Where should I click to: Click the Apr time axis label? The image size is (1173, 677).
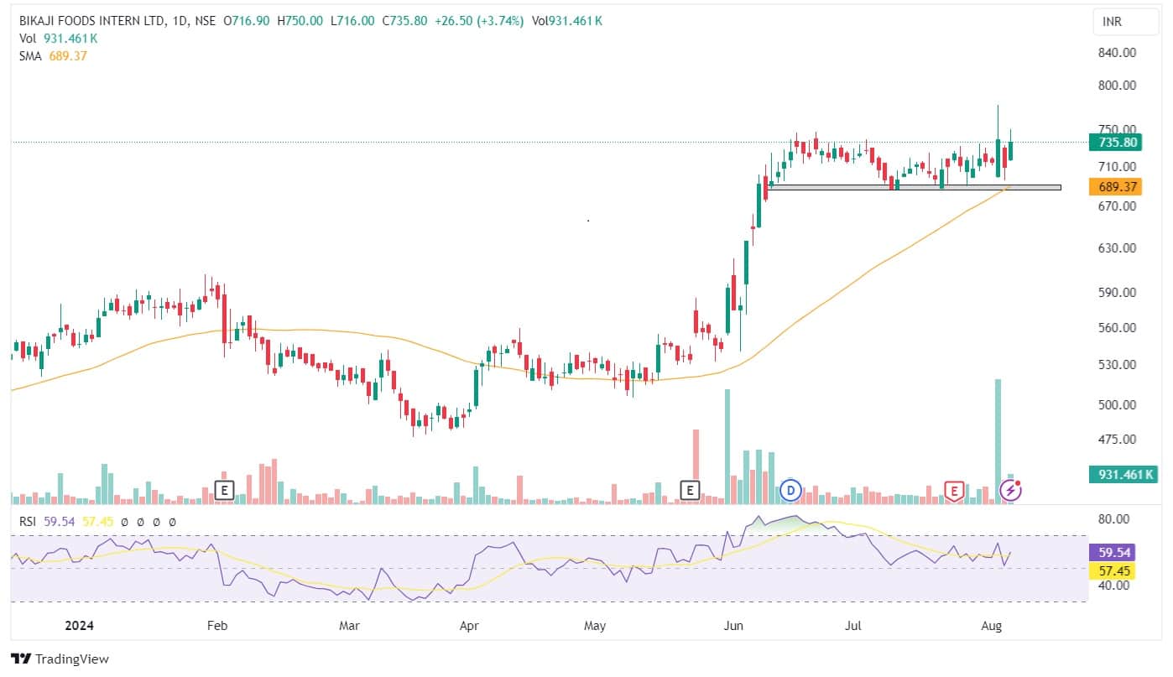[x=469, y=625]
